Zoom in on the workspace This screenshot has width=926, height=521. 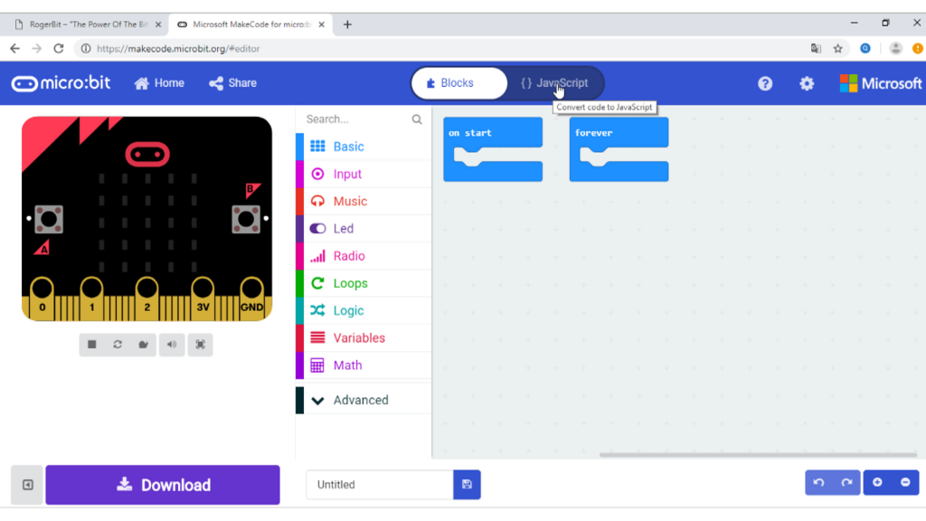tap(877, 483)
